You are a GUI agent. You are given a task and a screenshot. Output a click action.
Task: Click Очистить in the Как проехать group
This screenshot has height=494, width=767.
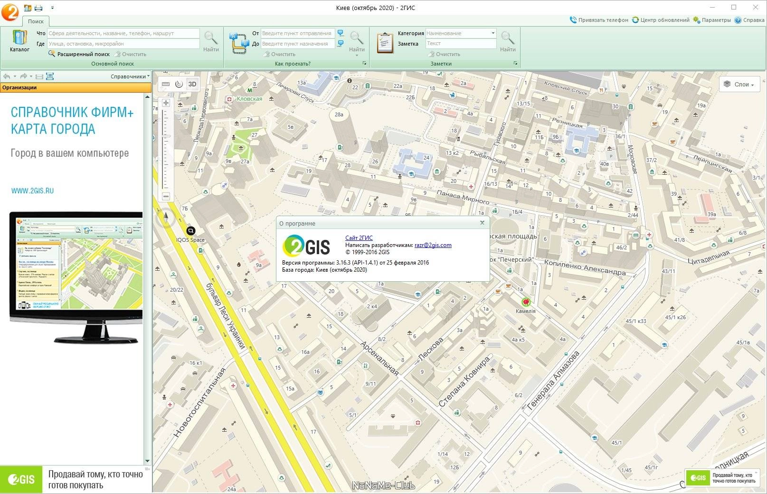280,54
